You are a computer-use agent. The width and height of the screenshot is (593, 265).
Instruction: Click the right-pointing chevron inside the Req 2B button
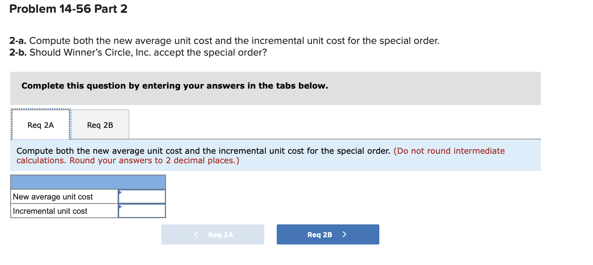345,234
